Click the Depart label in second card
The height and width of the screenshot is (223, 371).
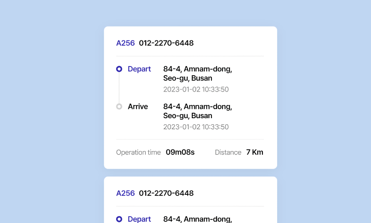139,219
